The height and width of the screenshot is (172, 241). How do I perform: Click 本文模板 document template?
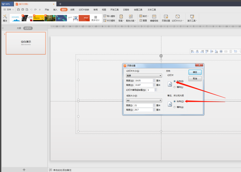[109, 21]
